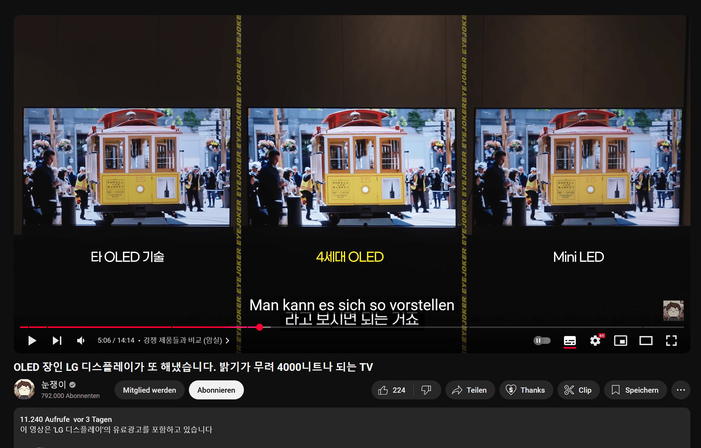Enable miniplayer mode

[x=621, y=341]
